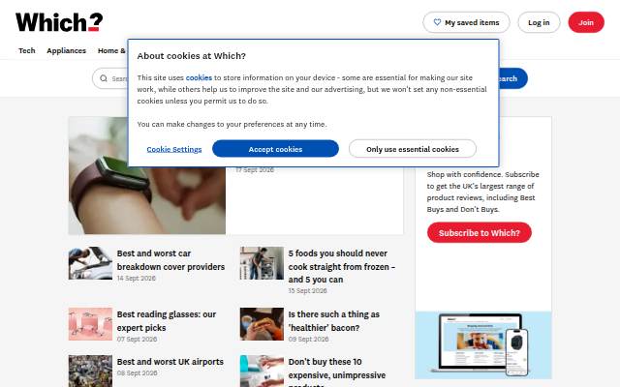Click the red Join button

tap(586, 22)
